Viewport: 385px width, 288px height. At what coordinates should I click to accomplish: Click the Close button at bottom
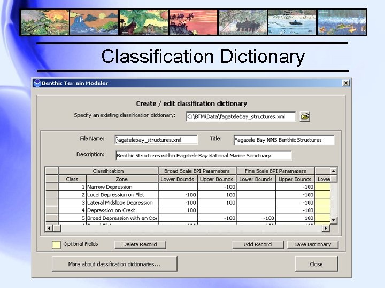tap(316, 264)
